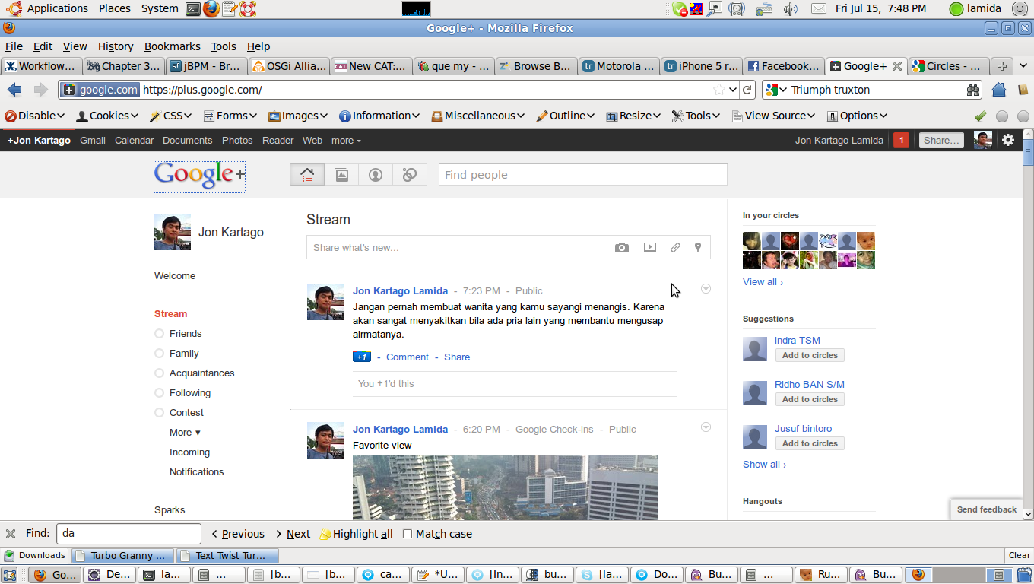Open the Cookies dropdown menu
The width and height of the screenshot is (1034, 584).
click(107, 116)
